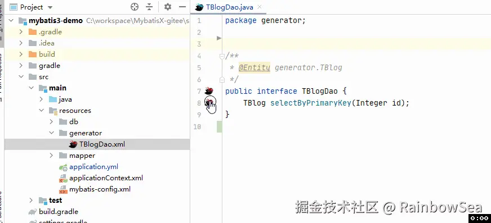
Task: Expand the java folder
Action: point(41,99)
